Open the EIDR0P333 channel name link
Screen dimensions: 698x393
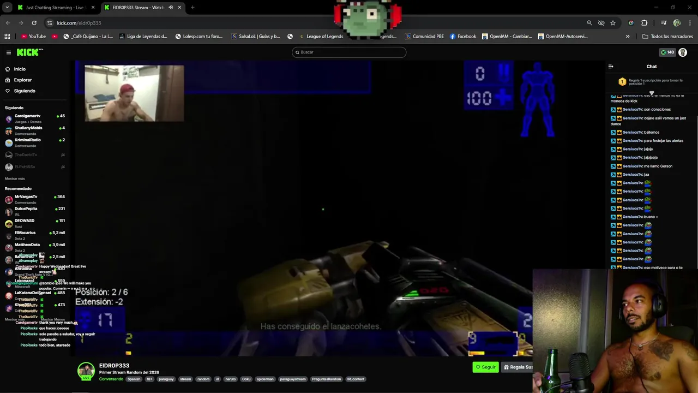114,366
